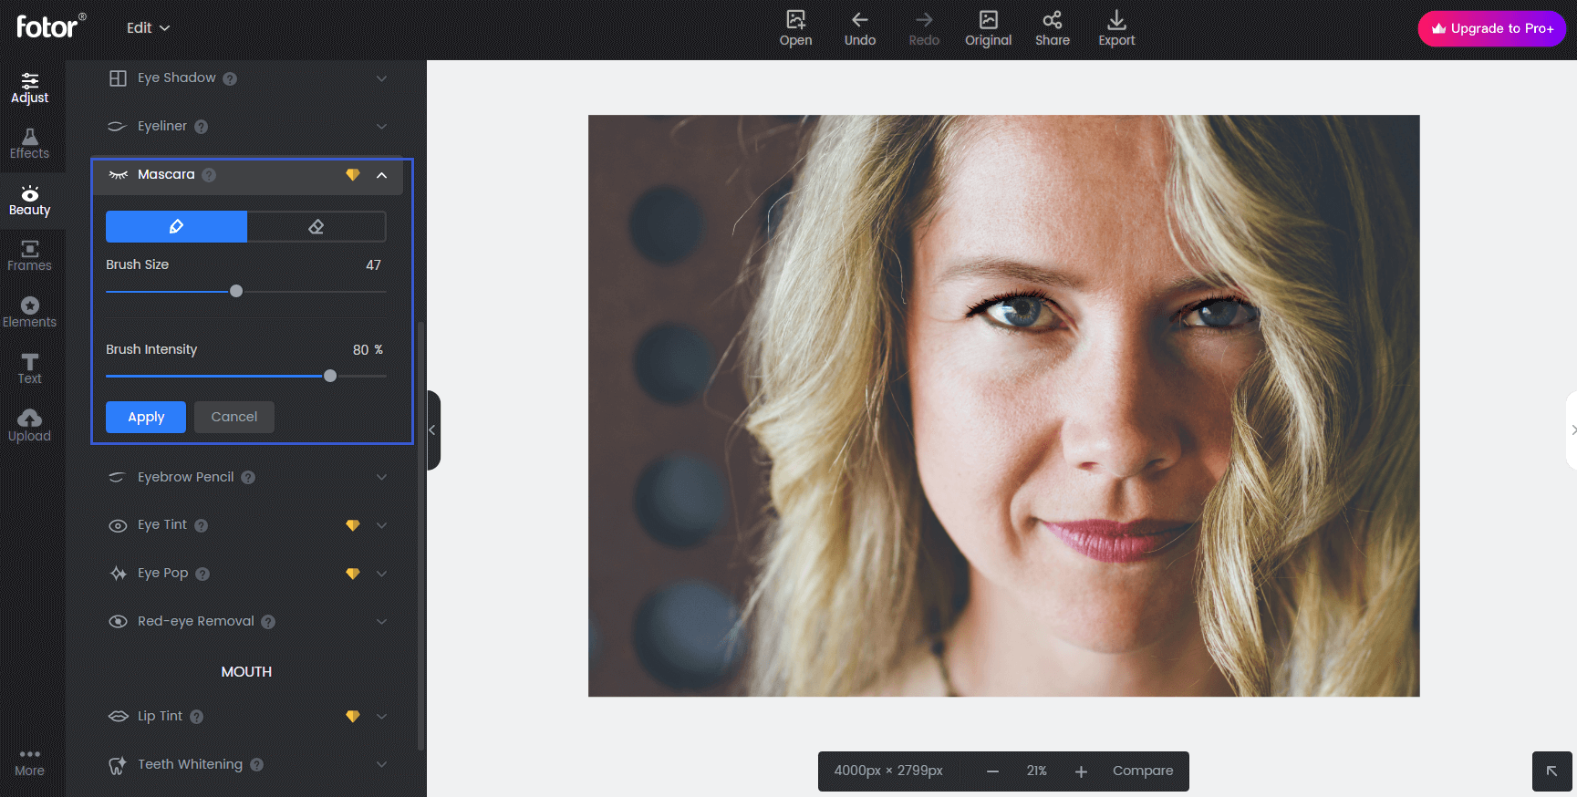Click on the portrait photo canvas

pyautogui.click(x=1003, y=406)
